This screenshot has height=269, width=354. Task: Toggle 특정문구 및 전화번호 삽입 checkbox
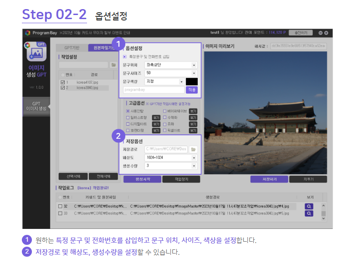coord(125,56)
